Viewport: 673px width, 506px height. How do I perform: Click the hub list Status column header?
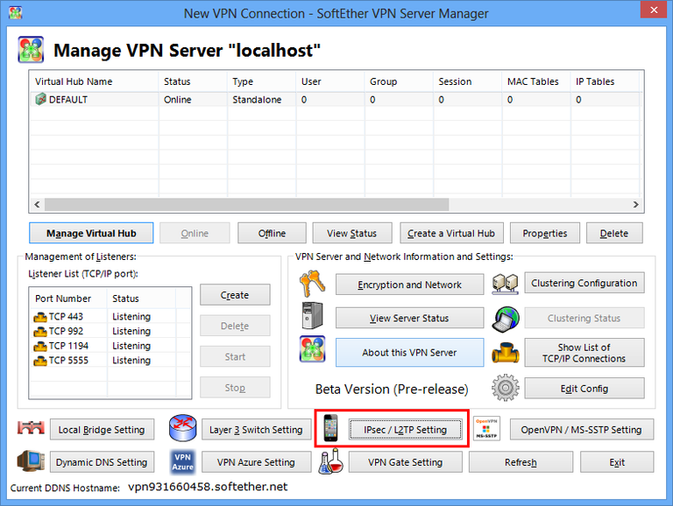(x=193, y=81)
